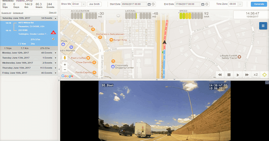269x141 pixels.
Task: Stop the trip playback
Action: pyautogui.click(x=229, y=75)
